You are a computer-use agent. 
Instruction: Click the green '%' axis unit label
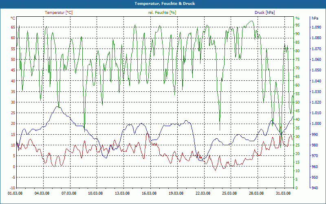point(297,18)
